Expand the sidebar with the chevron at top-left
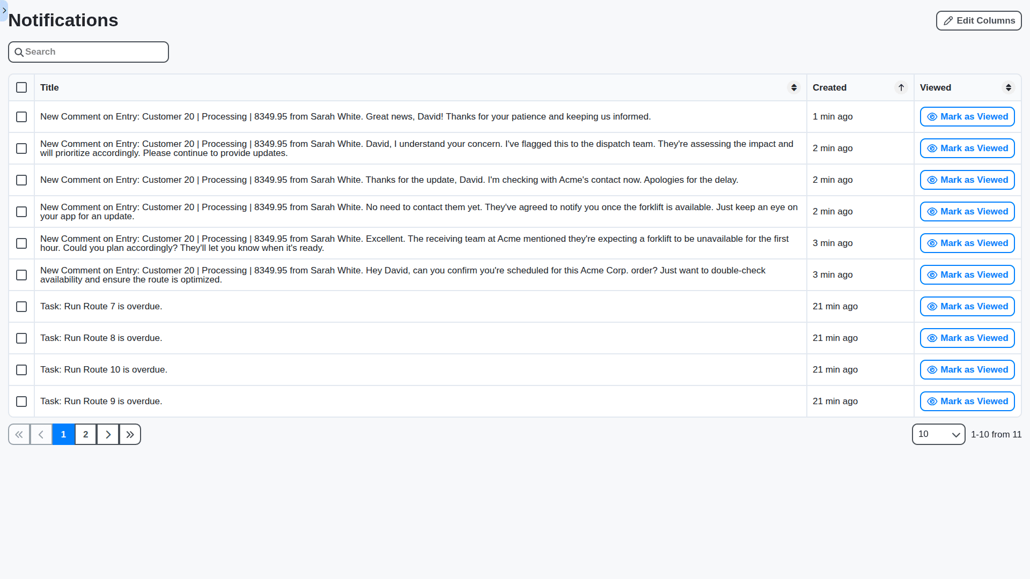Image resolution: width=1030 pixels, height=579 pixels. tap(4, 10)
